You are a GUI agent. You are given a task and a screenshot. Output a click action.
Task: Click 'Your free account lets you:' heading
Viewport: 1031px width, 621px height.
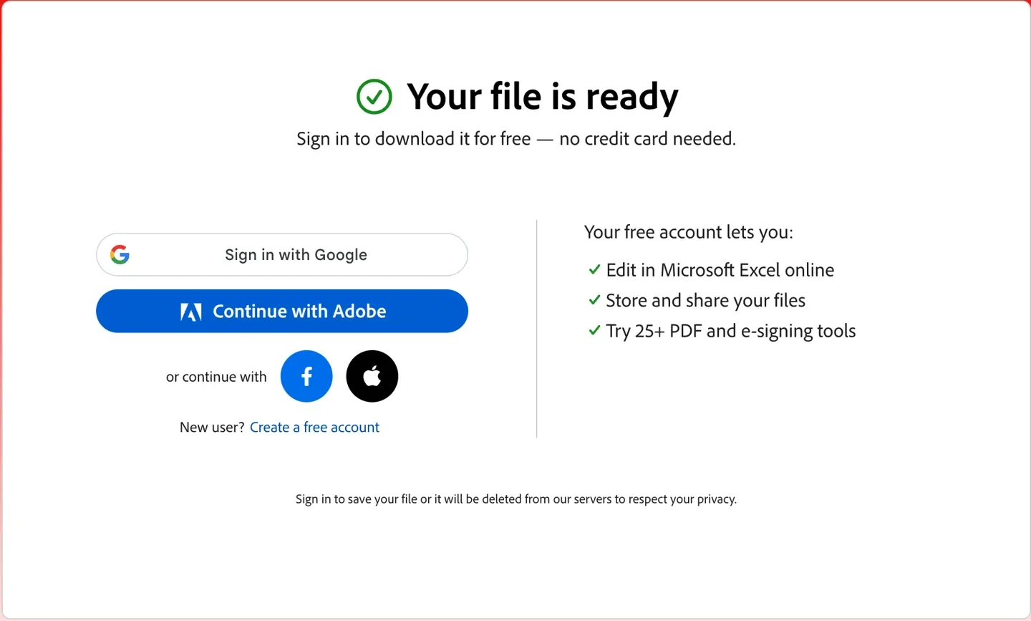coord(689,232)
